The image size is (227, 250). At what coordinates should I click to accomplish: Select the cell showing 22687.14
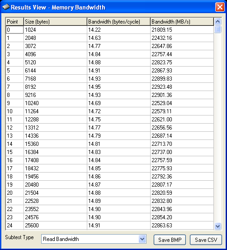[x=182, y=136]
